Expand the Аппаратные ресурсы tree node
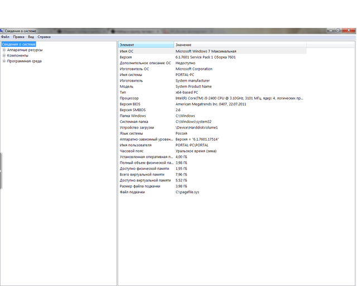This screenshot has width=357, height=286. click(4, 50)
